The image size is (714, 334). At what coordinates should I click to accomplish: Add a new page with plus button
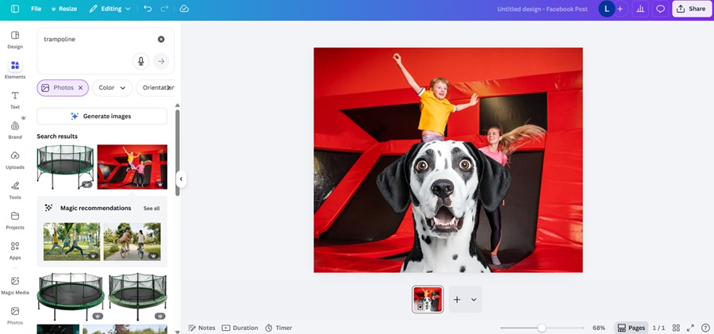pos(457,299)
